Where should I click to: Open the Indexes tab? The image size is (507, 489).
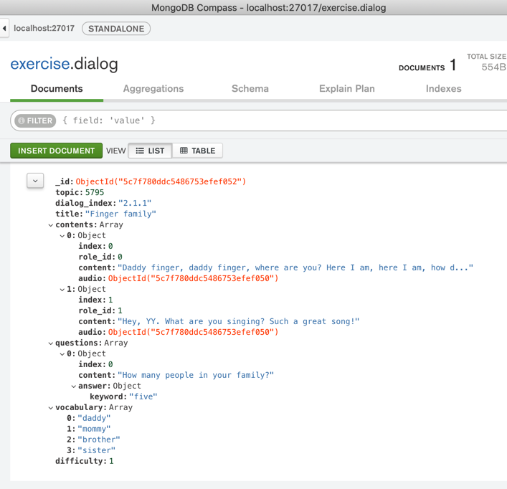click(444, 89)
